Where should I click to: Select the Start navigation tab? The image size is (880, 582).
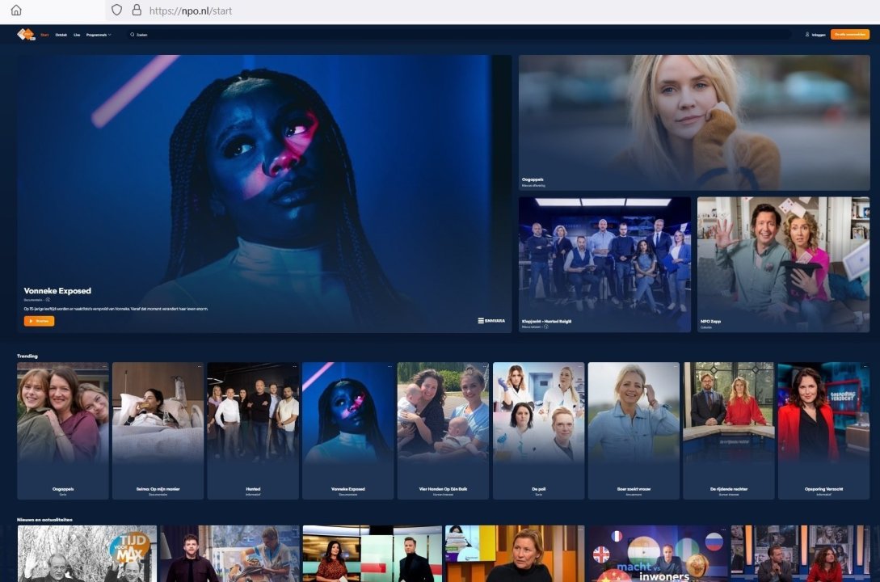pos(44,35)
